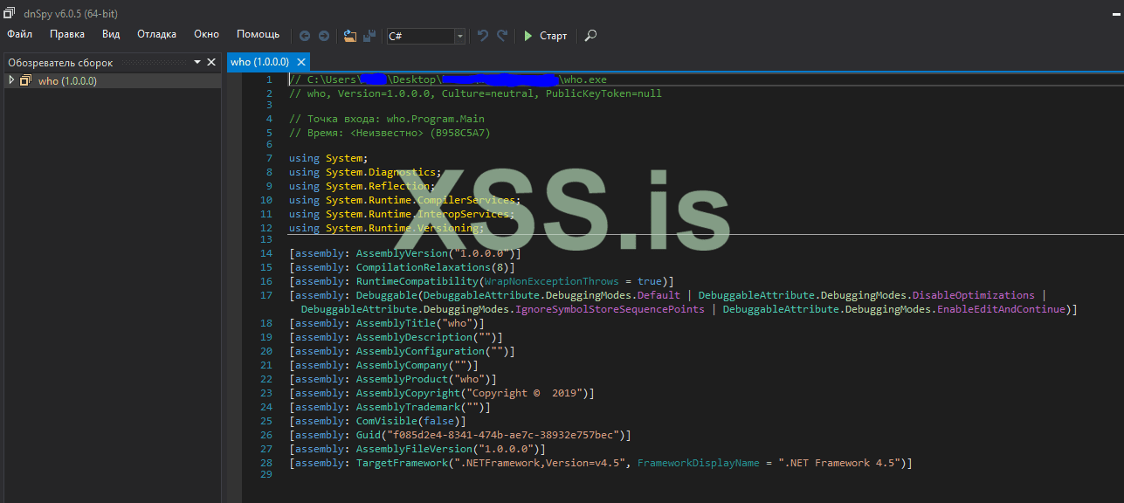Open the Обозреватель сборок panel options arrow
The image size is (1124, 503).
click(197, 62)
